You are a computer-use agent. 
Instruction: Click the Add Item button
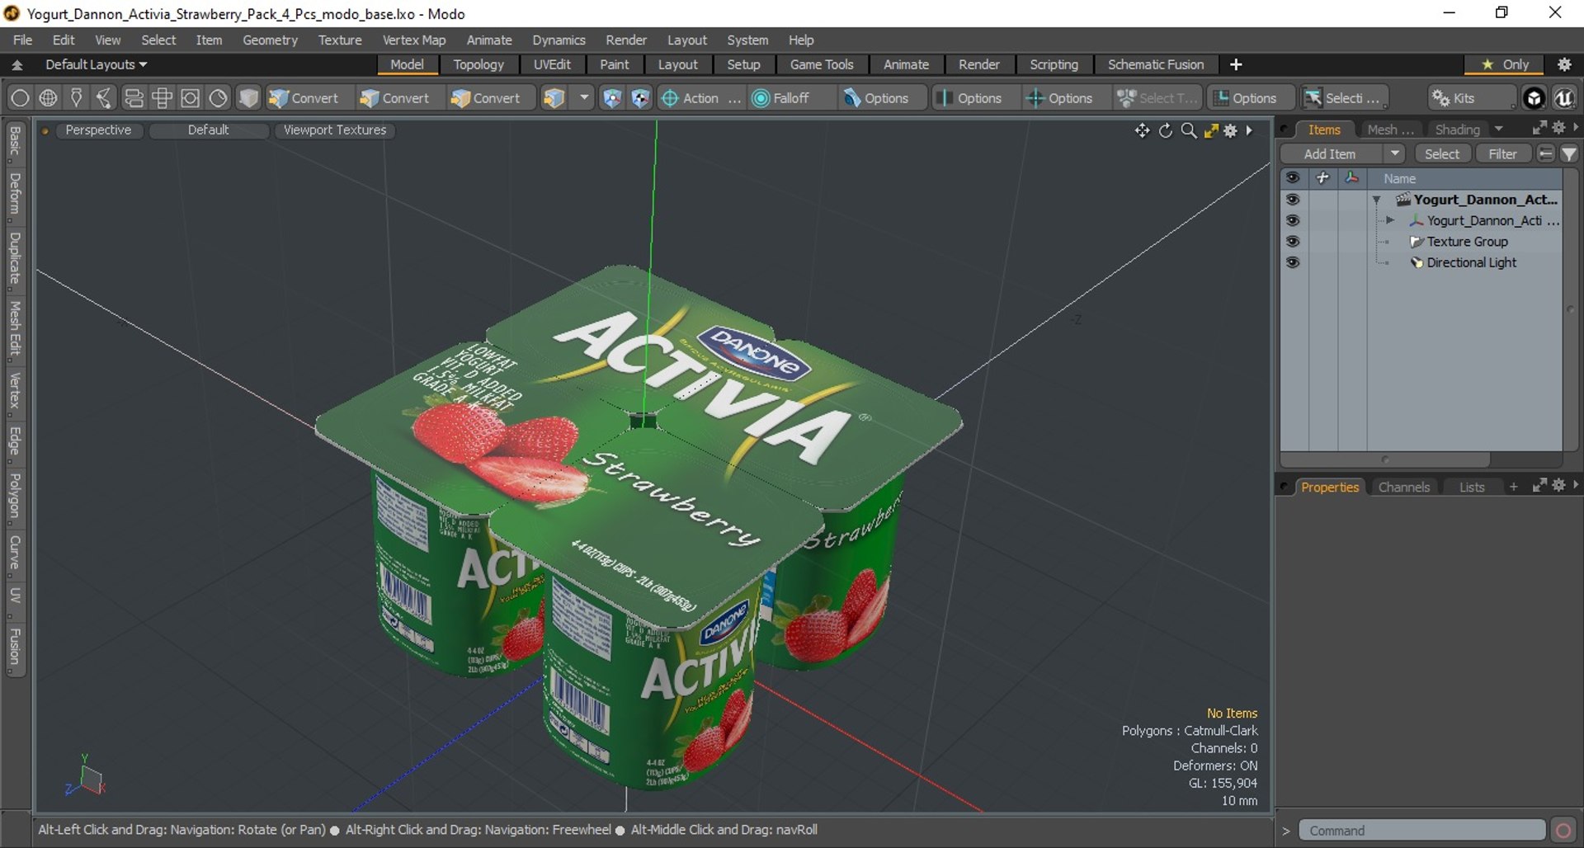click(1330, 154)
